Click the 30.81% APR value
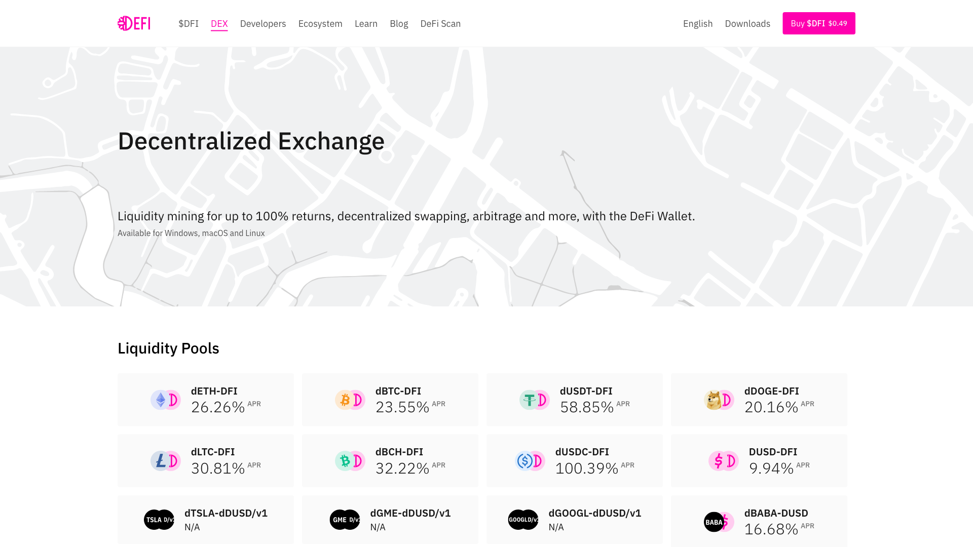 click(x=218, y=468)
